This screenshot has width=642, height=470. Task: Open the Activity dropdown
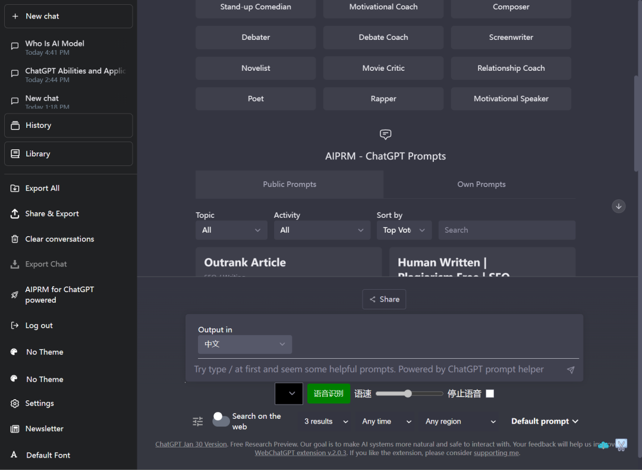tap(322, 230)
